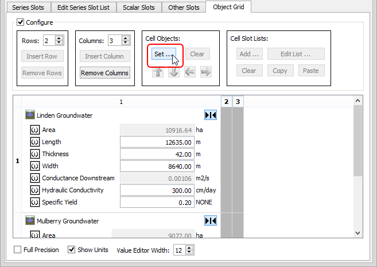Click the move cell up arrow icon
This screenshot has height=267, width=377.
coord(158,72)
